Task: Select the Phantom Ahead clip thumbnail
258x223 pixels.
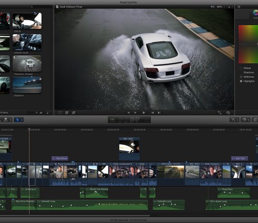Action: [x=27, y=64]
